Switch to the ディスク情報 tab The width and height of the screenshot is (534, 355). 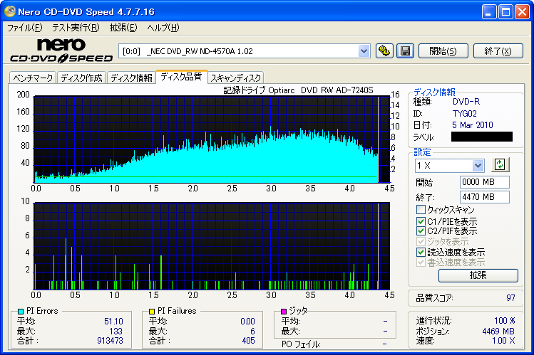click(x=131, y=78)
